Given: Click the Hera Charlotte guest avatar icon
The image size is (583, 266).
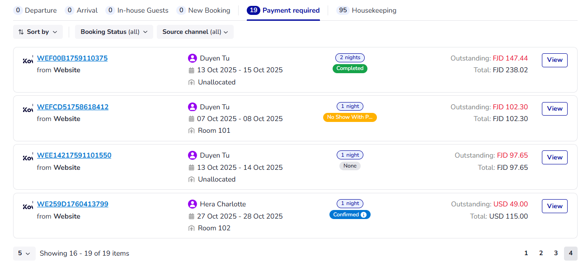Looking at the screenshot, I should pos(193,204).
